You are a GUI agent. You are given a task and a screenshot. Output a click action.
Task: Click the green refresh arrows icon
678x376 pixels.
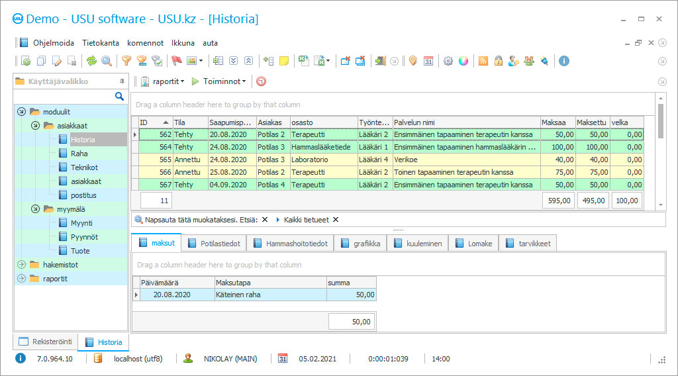click(91, 61)
